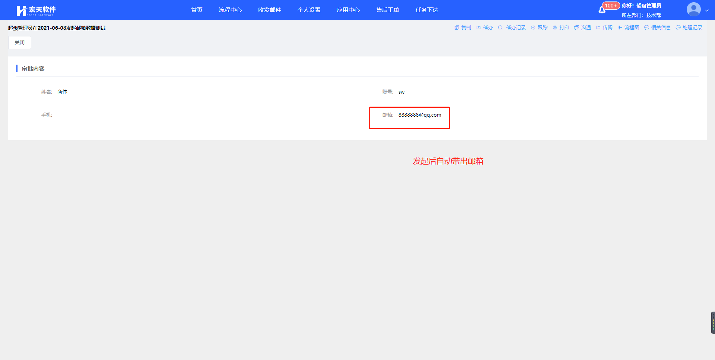Go to 首页 home menu
Viewport: 715px width, 360px height.
[197, 10]
